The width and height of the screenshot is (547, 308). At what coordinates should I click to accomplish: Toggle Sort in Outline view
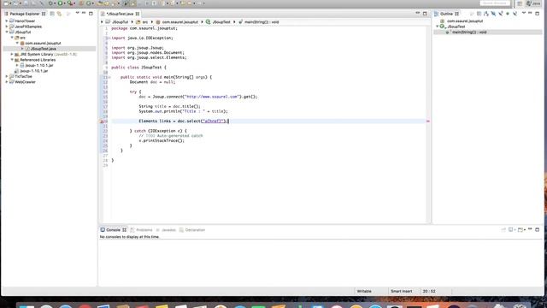(486, 14)
